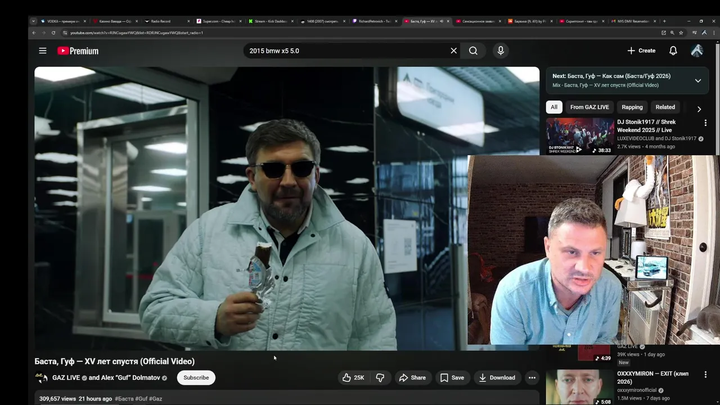The height and width of the screenshot is (405, 720).
Task: Open the account avatar menu
Action: point(697,51)
